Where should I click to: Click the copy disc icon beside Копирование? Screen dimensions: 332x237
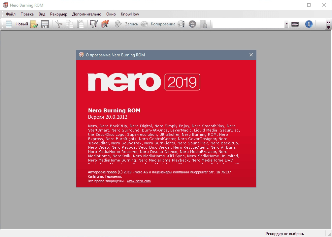[x=144, y=24]
